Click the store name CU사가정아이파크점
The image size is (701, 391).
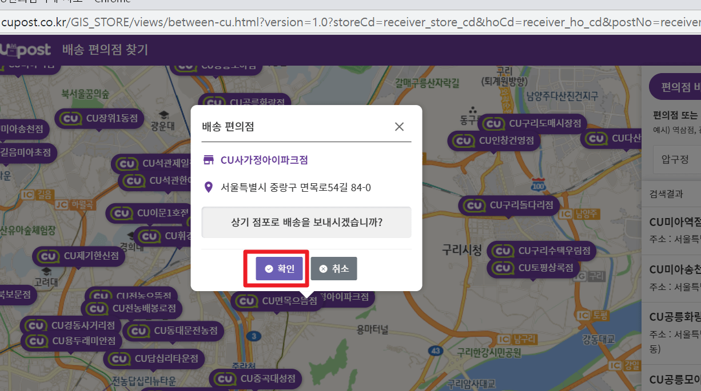click(x=264, y=160)
